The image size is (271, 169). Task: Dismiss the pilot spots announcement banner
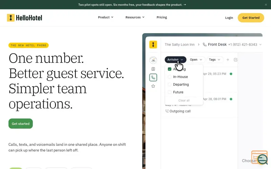[266, 5]
